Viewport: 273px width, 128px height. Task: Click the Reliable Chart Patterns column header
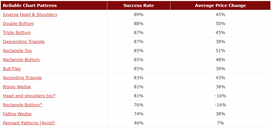30,5
